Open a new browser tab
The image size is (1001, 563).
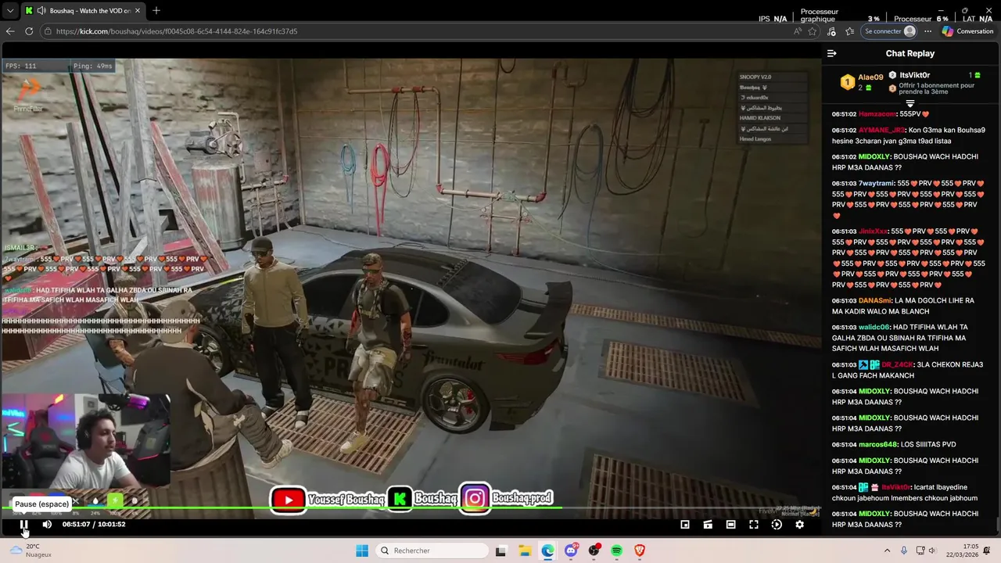click(x=156, y=11)
